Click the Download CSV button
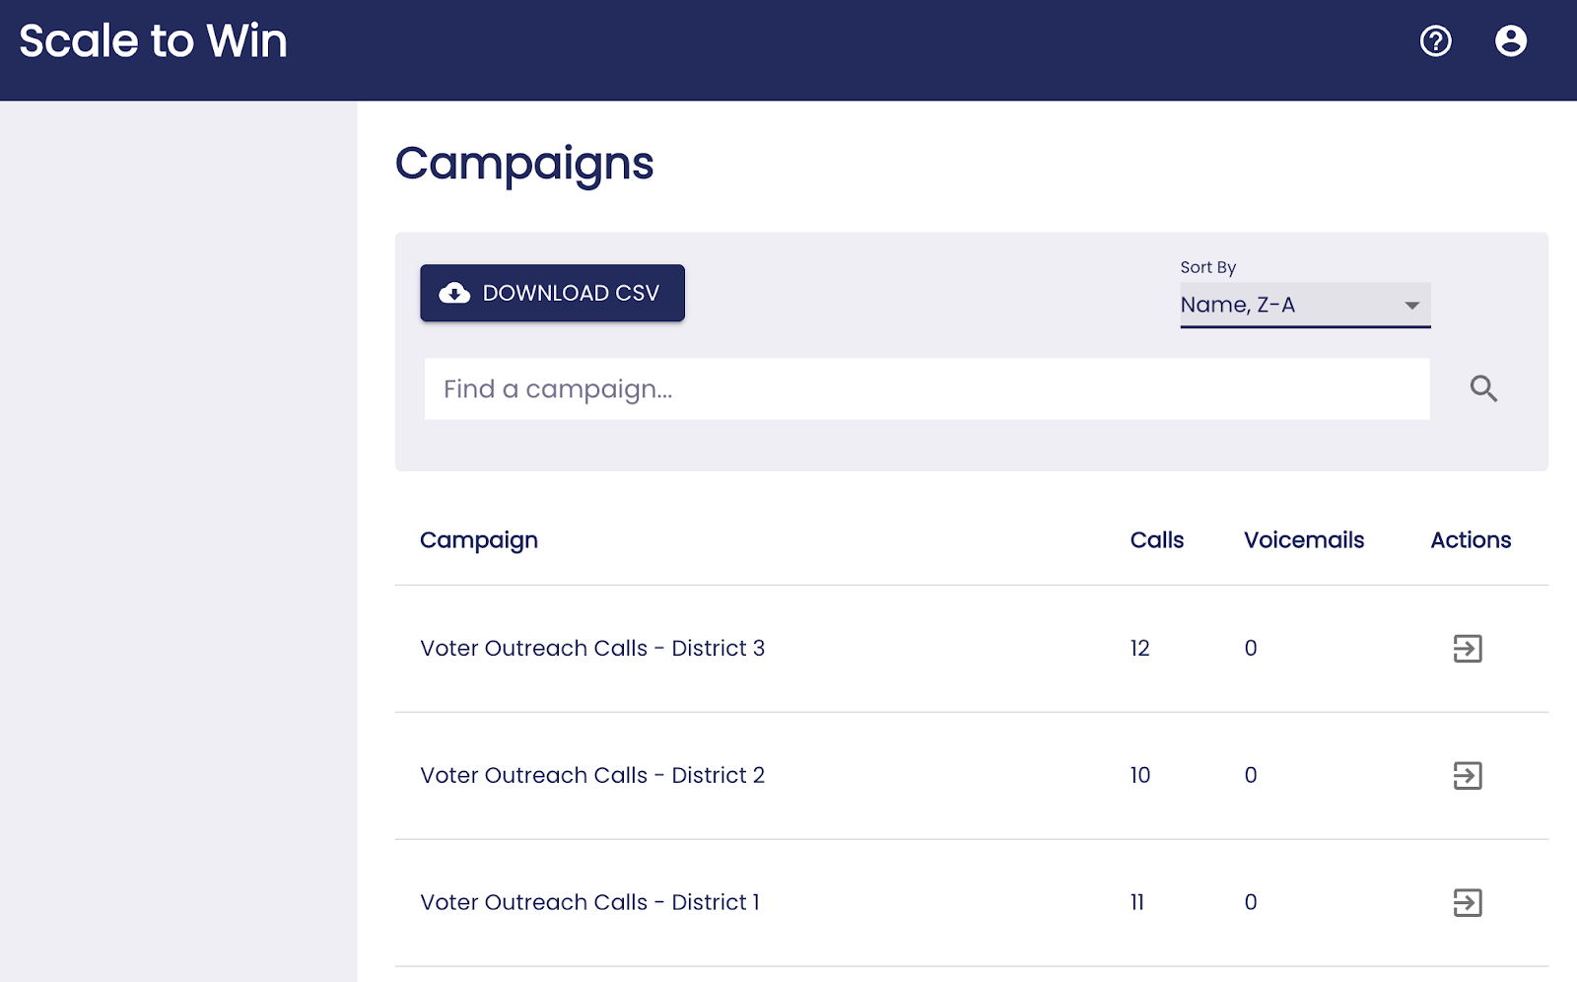Screen dimensions: 1577x982 pos(552,293)
